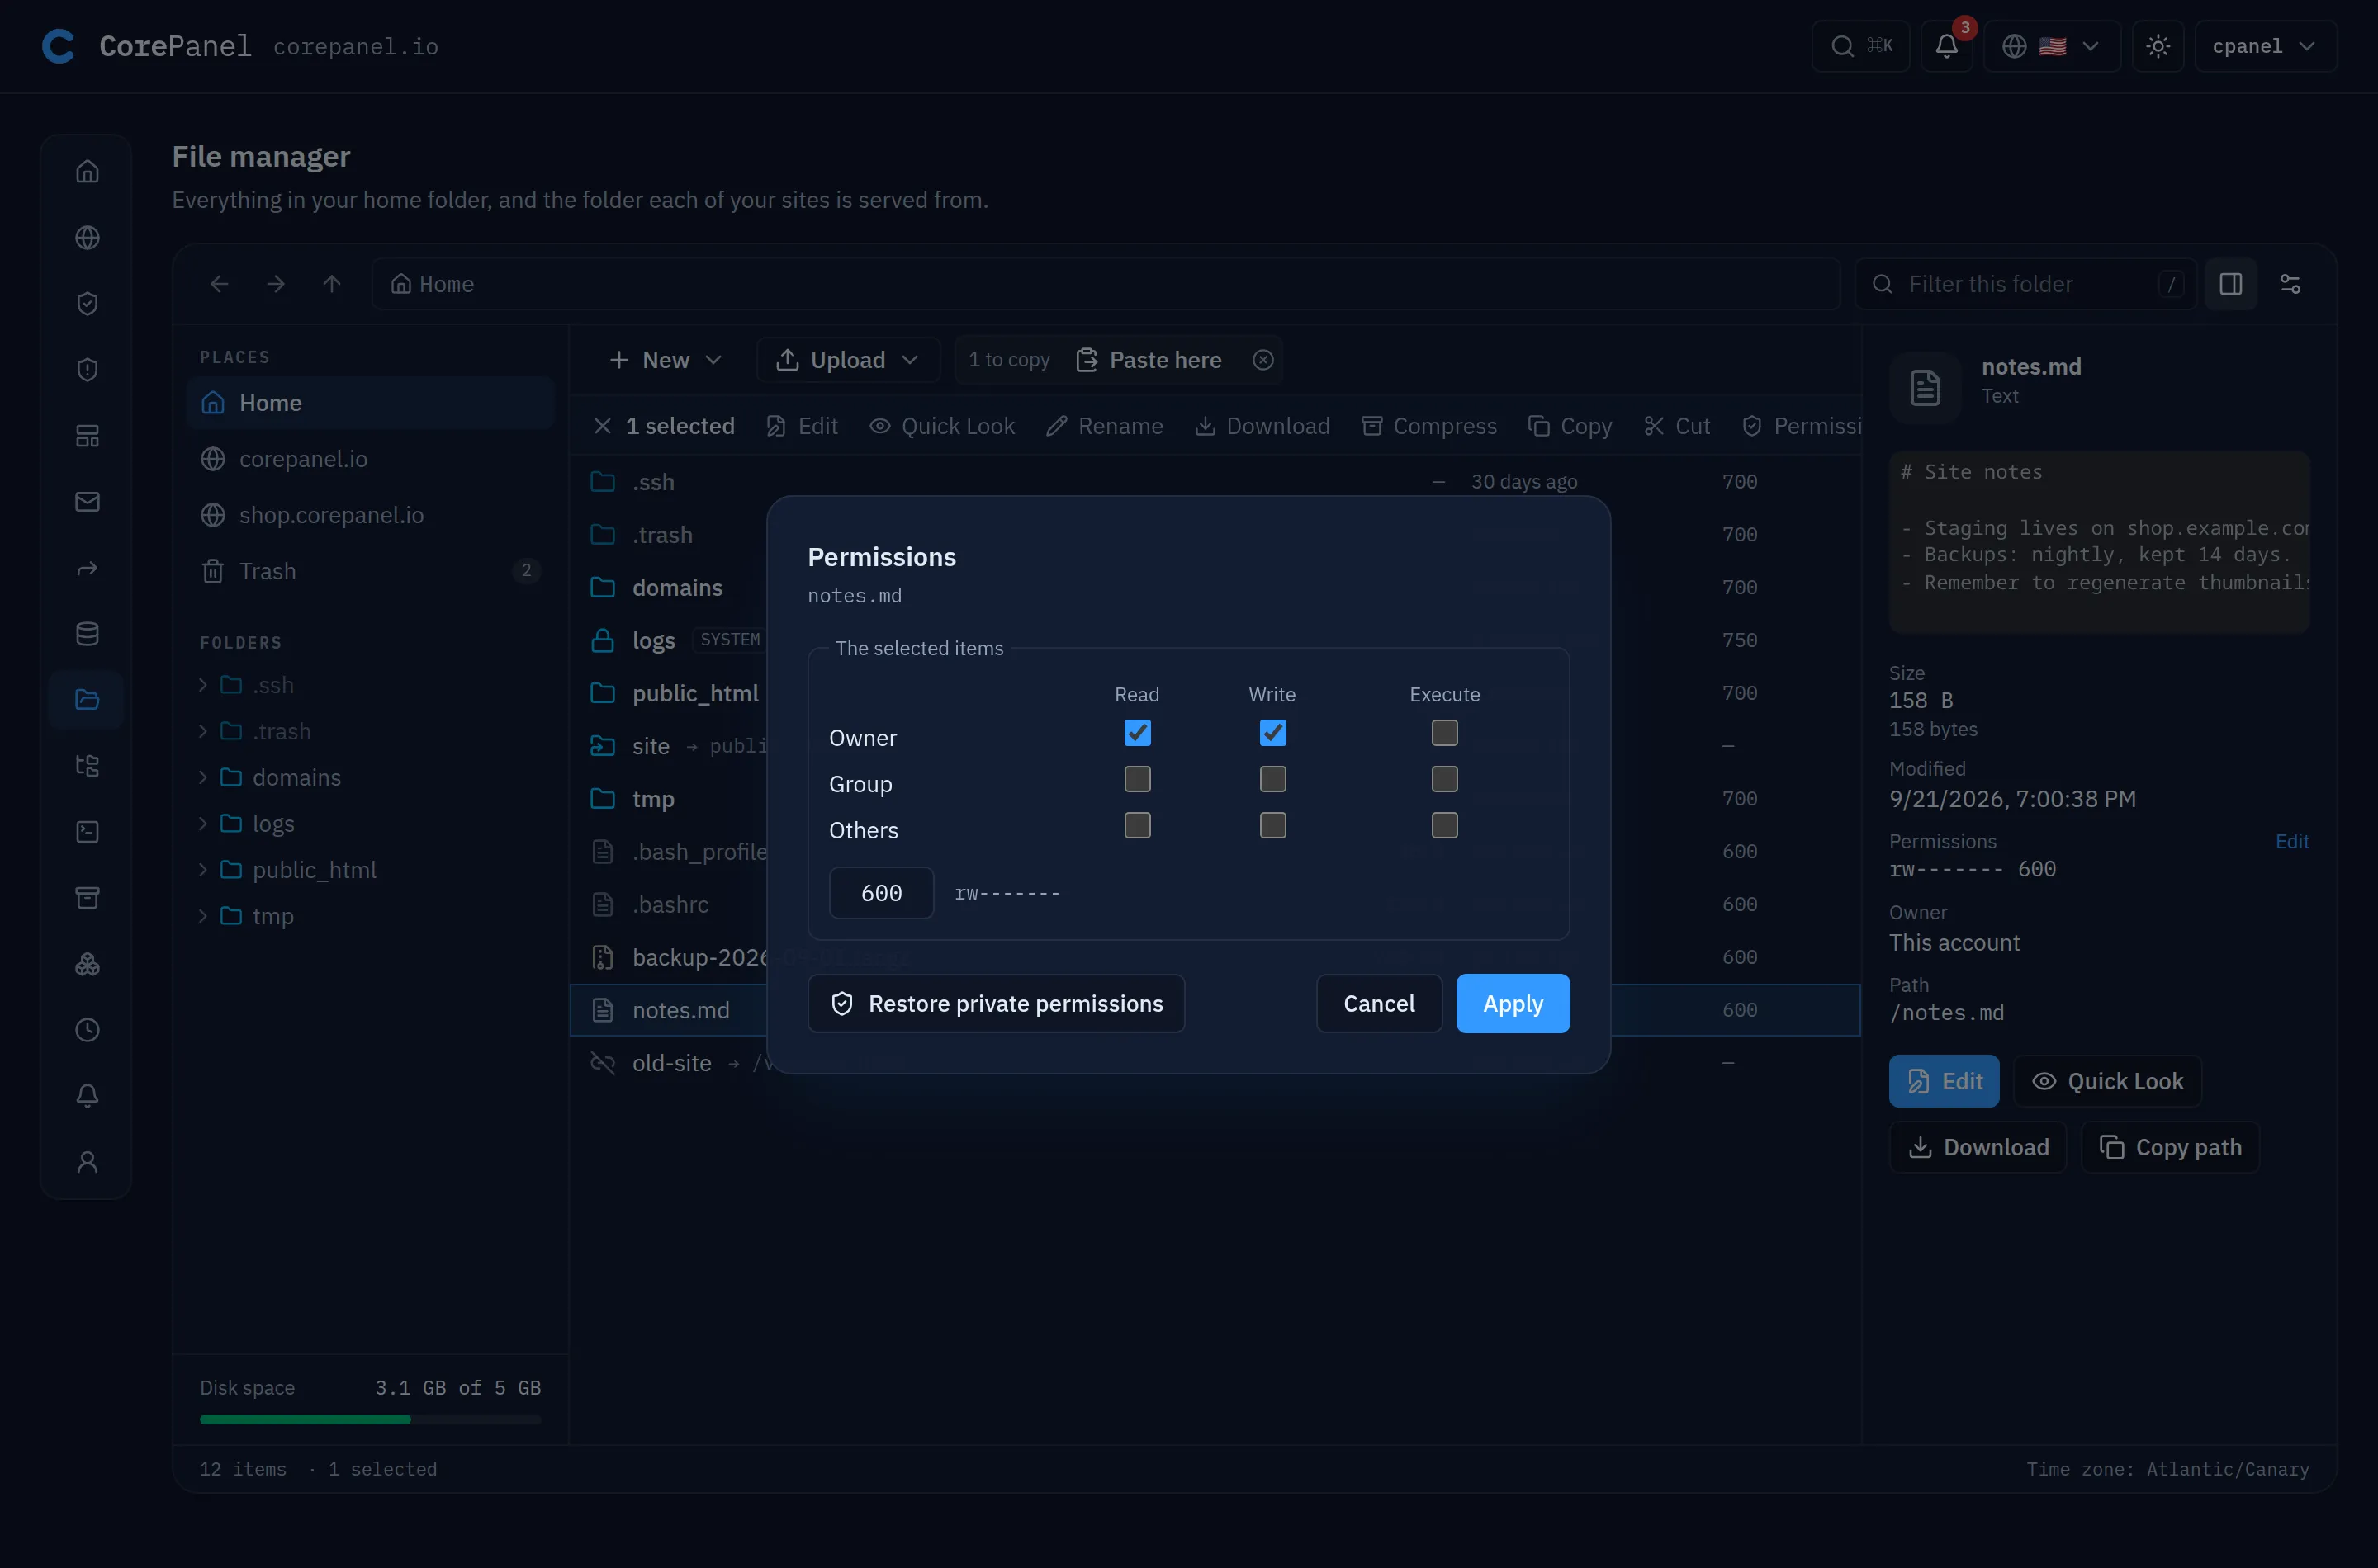The width and height of the screenshot is (2378, 1568).
Task: Toggle the details side panel icon
Action: [x=2230, y=284]
